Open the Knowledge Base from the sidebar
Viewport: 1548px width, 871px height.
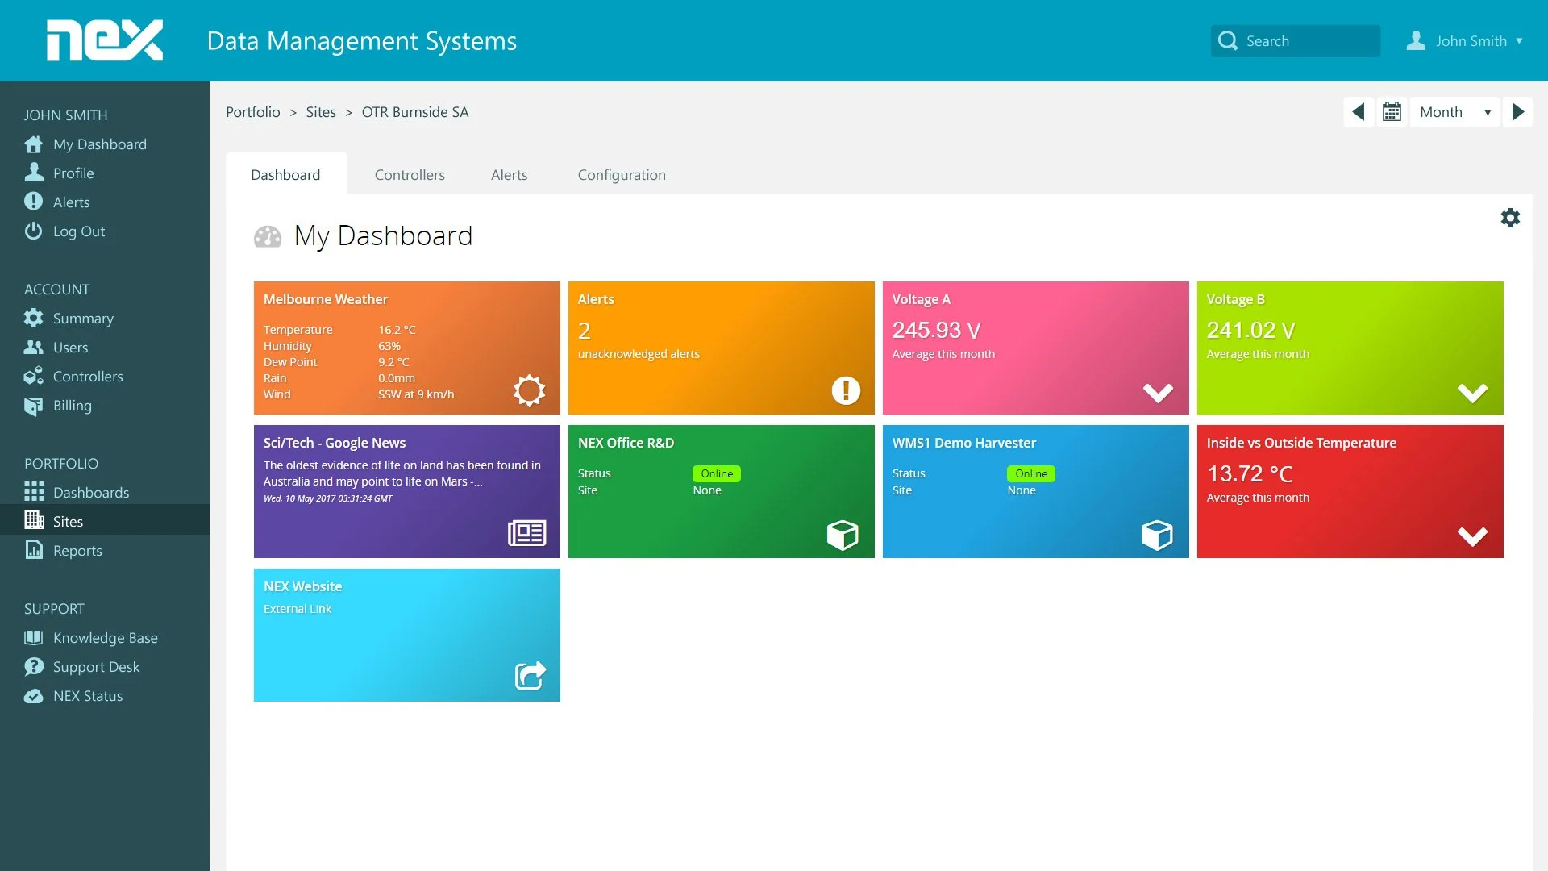[105, 637]
